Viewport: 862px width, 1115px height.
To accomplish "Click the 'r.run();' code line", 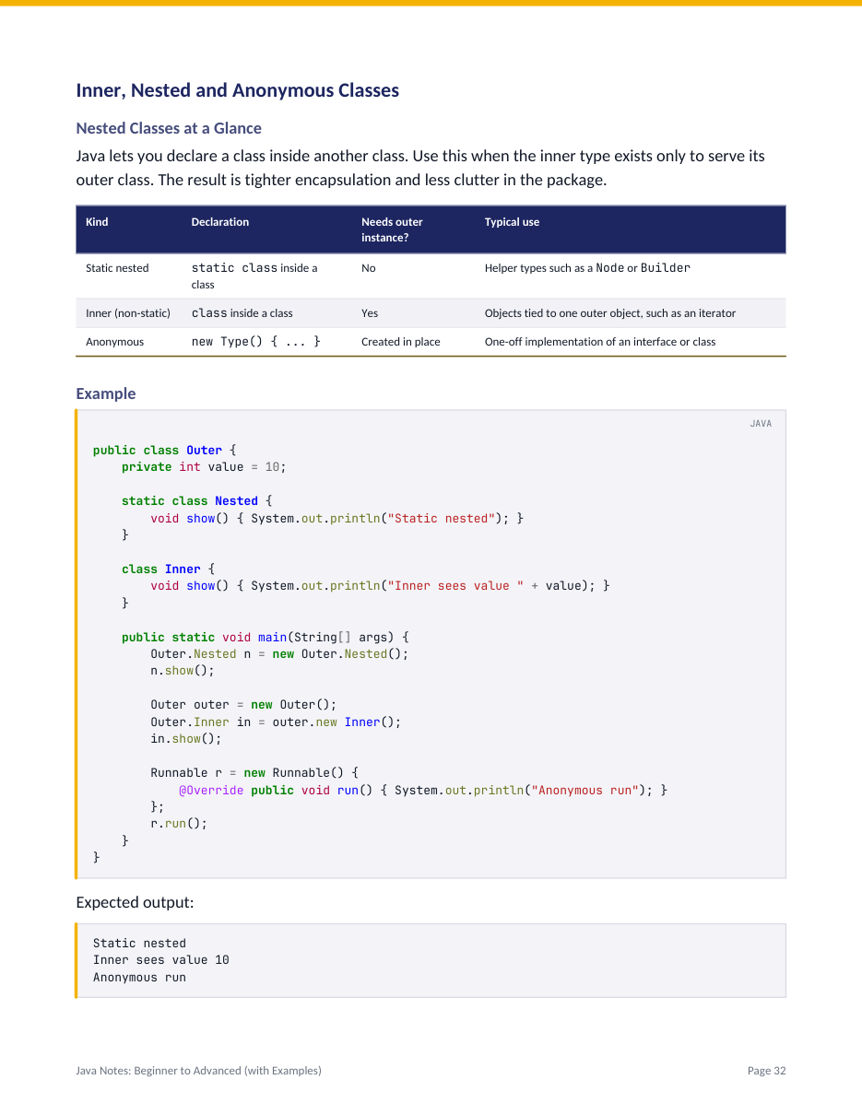I will pos(179,824).
